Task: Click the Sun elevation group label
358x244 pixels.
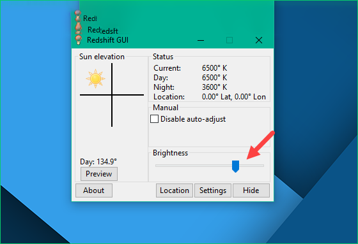Action: tap(102, 57)
